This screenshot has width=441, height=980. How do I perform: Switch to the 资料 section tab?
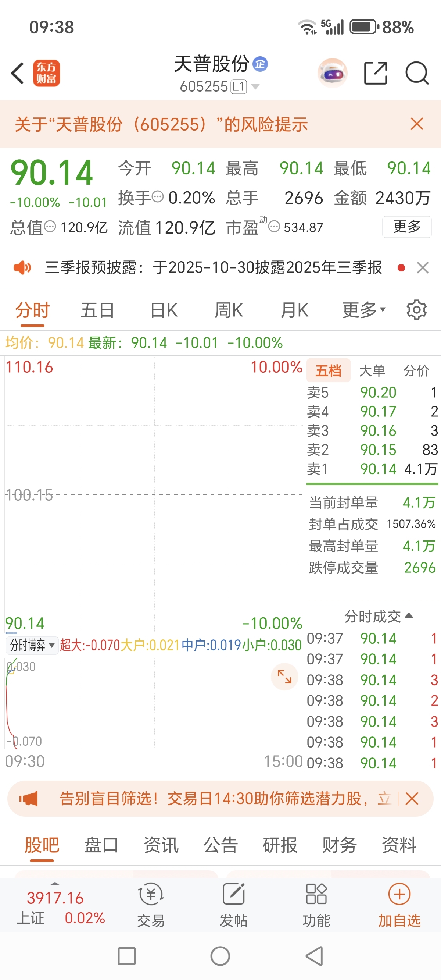399,845
